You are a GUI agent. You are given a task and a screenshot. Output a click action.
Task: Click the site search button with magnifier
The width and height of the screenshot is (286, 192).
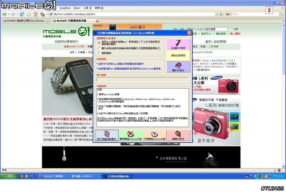pos(235,29)
